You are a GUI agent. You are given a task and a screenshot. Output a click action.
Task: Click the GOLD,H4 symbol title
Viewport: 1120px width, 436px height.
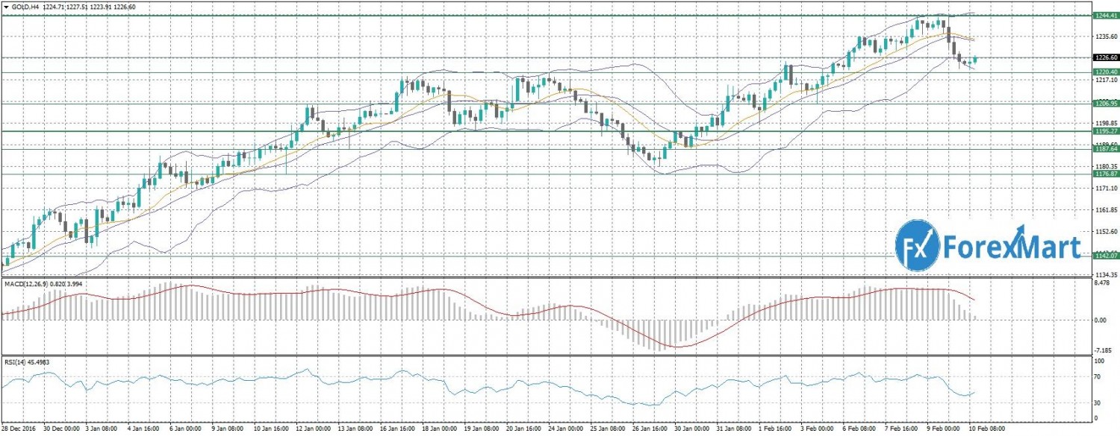25,6
